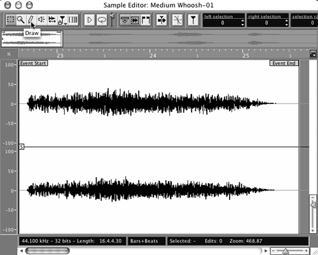Screen dimensions: 318x255
Task: Click the percent level scale label
Action: click(9, 54)
